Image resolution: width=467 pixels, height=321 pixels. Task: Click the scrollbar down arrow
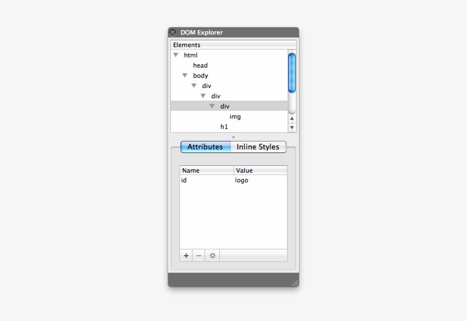coord(292,127)
